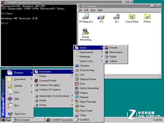Open Windows NT Explorer from Programs menu
The height and width of the screenshot is (123, 164).
[53, 90]
